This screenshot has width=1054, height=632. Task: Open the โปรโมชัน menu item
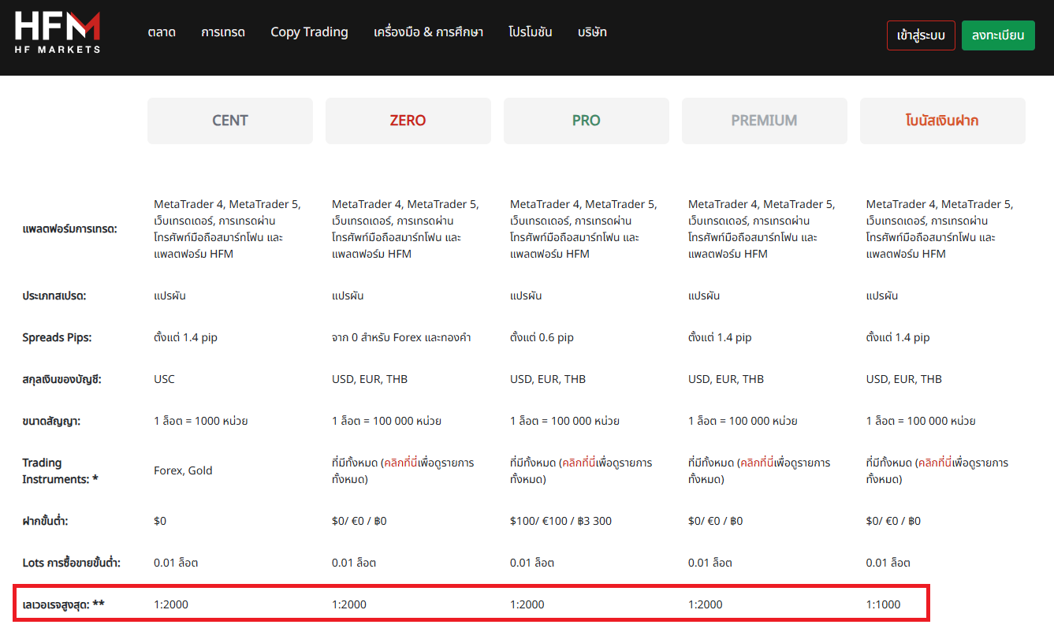pos(531,32)
